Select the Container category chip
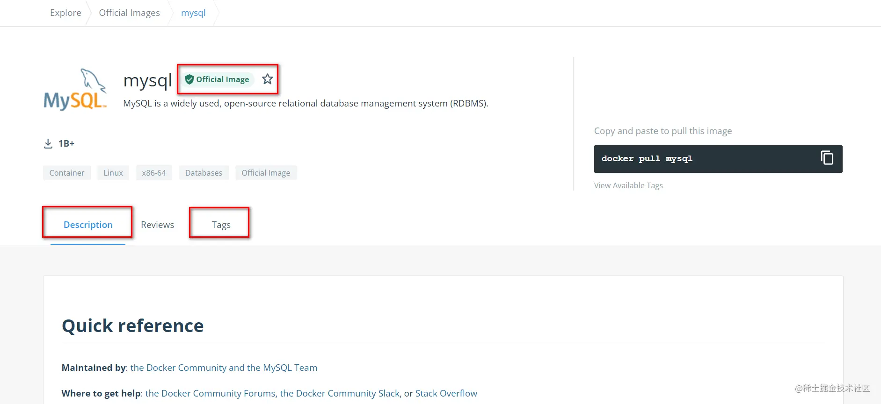 click(x=67, y=173)
